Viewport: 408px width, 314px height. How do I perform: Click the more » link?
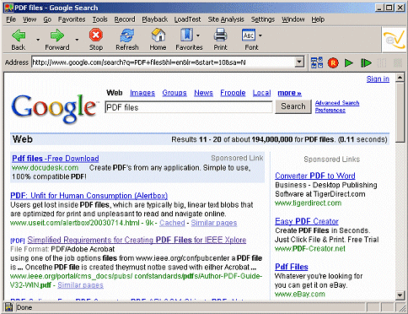tap(289, 93)
